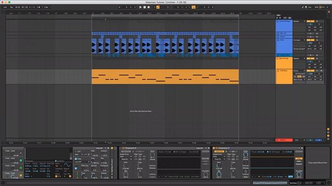Click the In/Out section show button
This screenshot has height=186, width=332.
(328, 129)
